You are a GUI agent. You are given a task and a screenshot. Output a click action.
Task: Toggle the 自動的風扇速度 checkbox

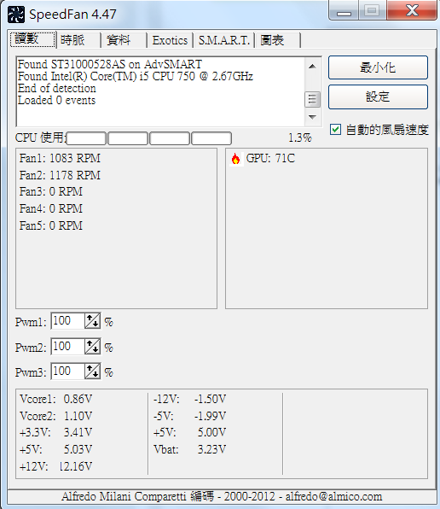click(335, 130)
